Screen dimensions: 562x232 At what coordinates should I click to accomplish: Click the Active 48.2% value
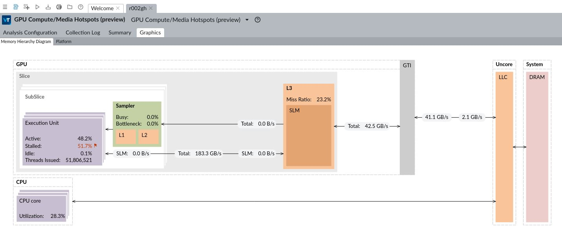tap(85, 138)
